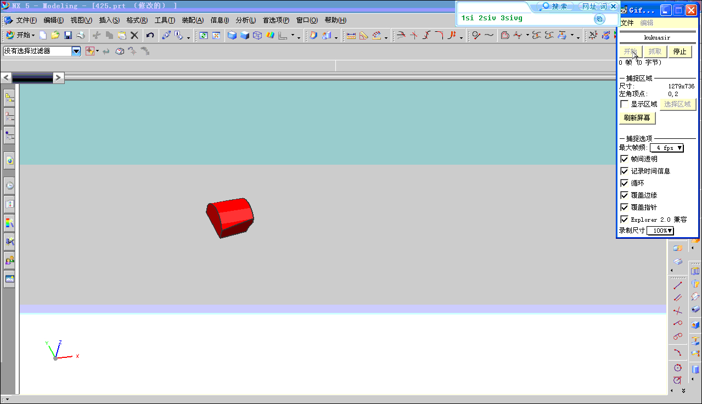Select the Arc tool in right toolbar

(x=678, y=352)
